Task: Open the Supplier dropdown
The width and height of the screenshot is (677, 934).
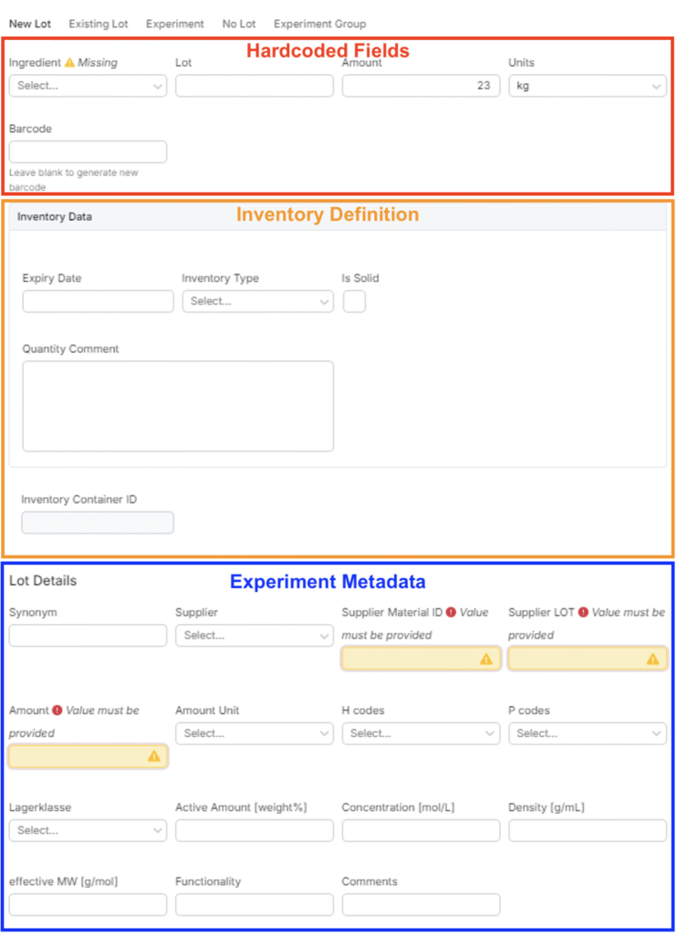Action: (254, 636)
